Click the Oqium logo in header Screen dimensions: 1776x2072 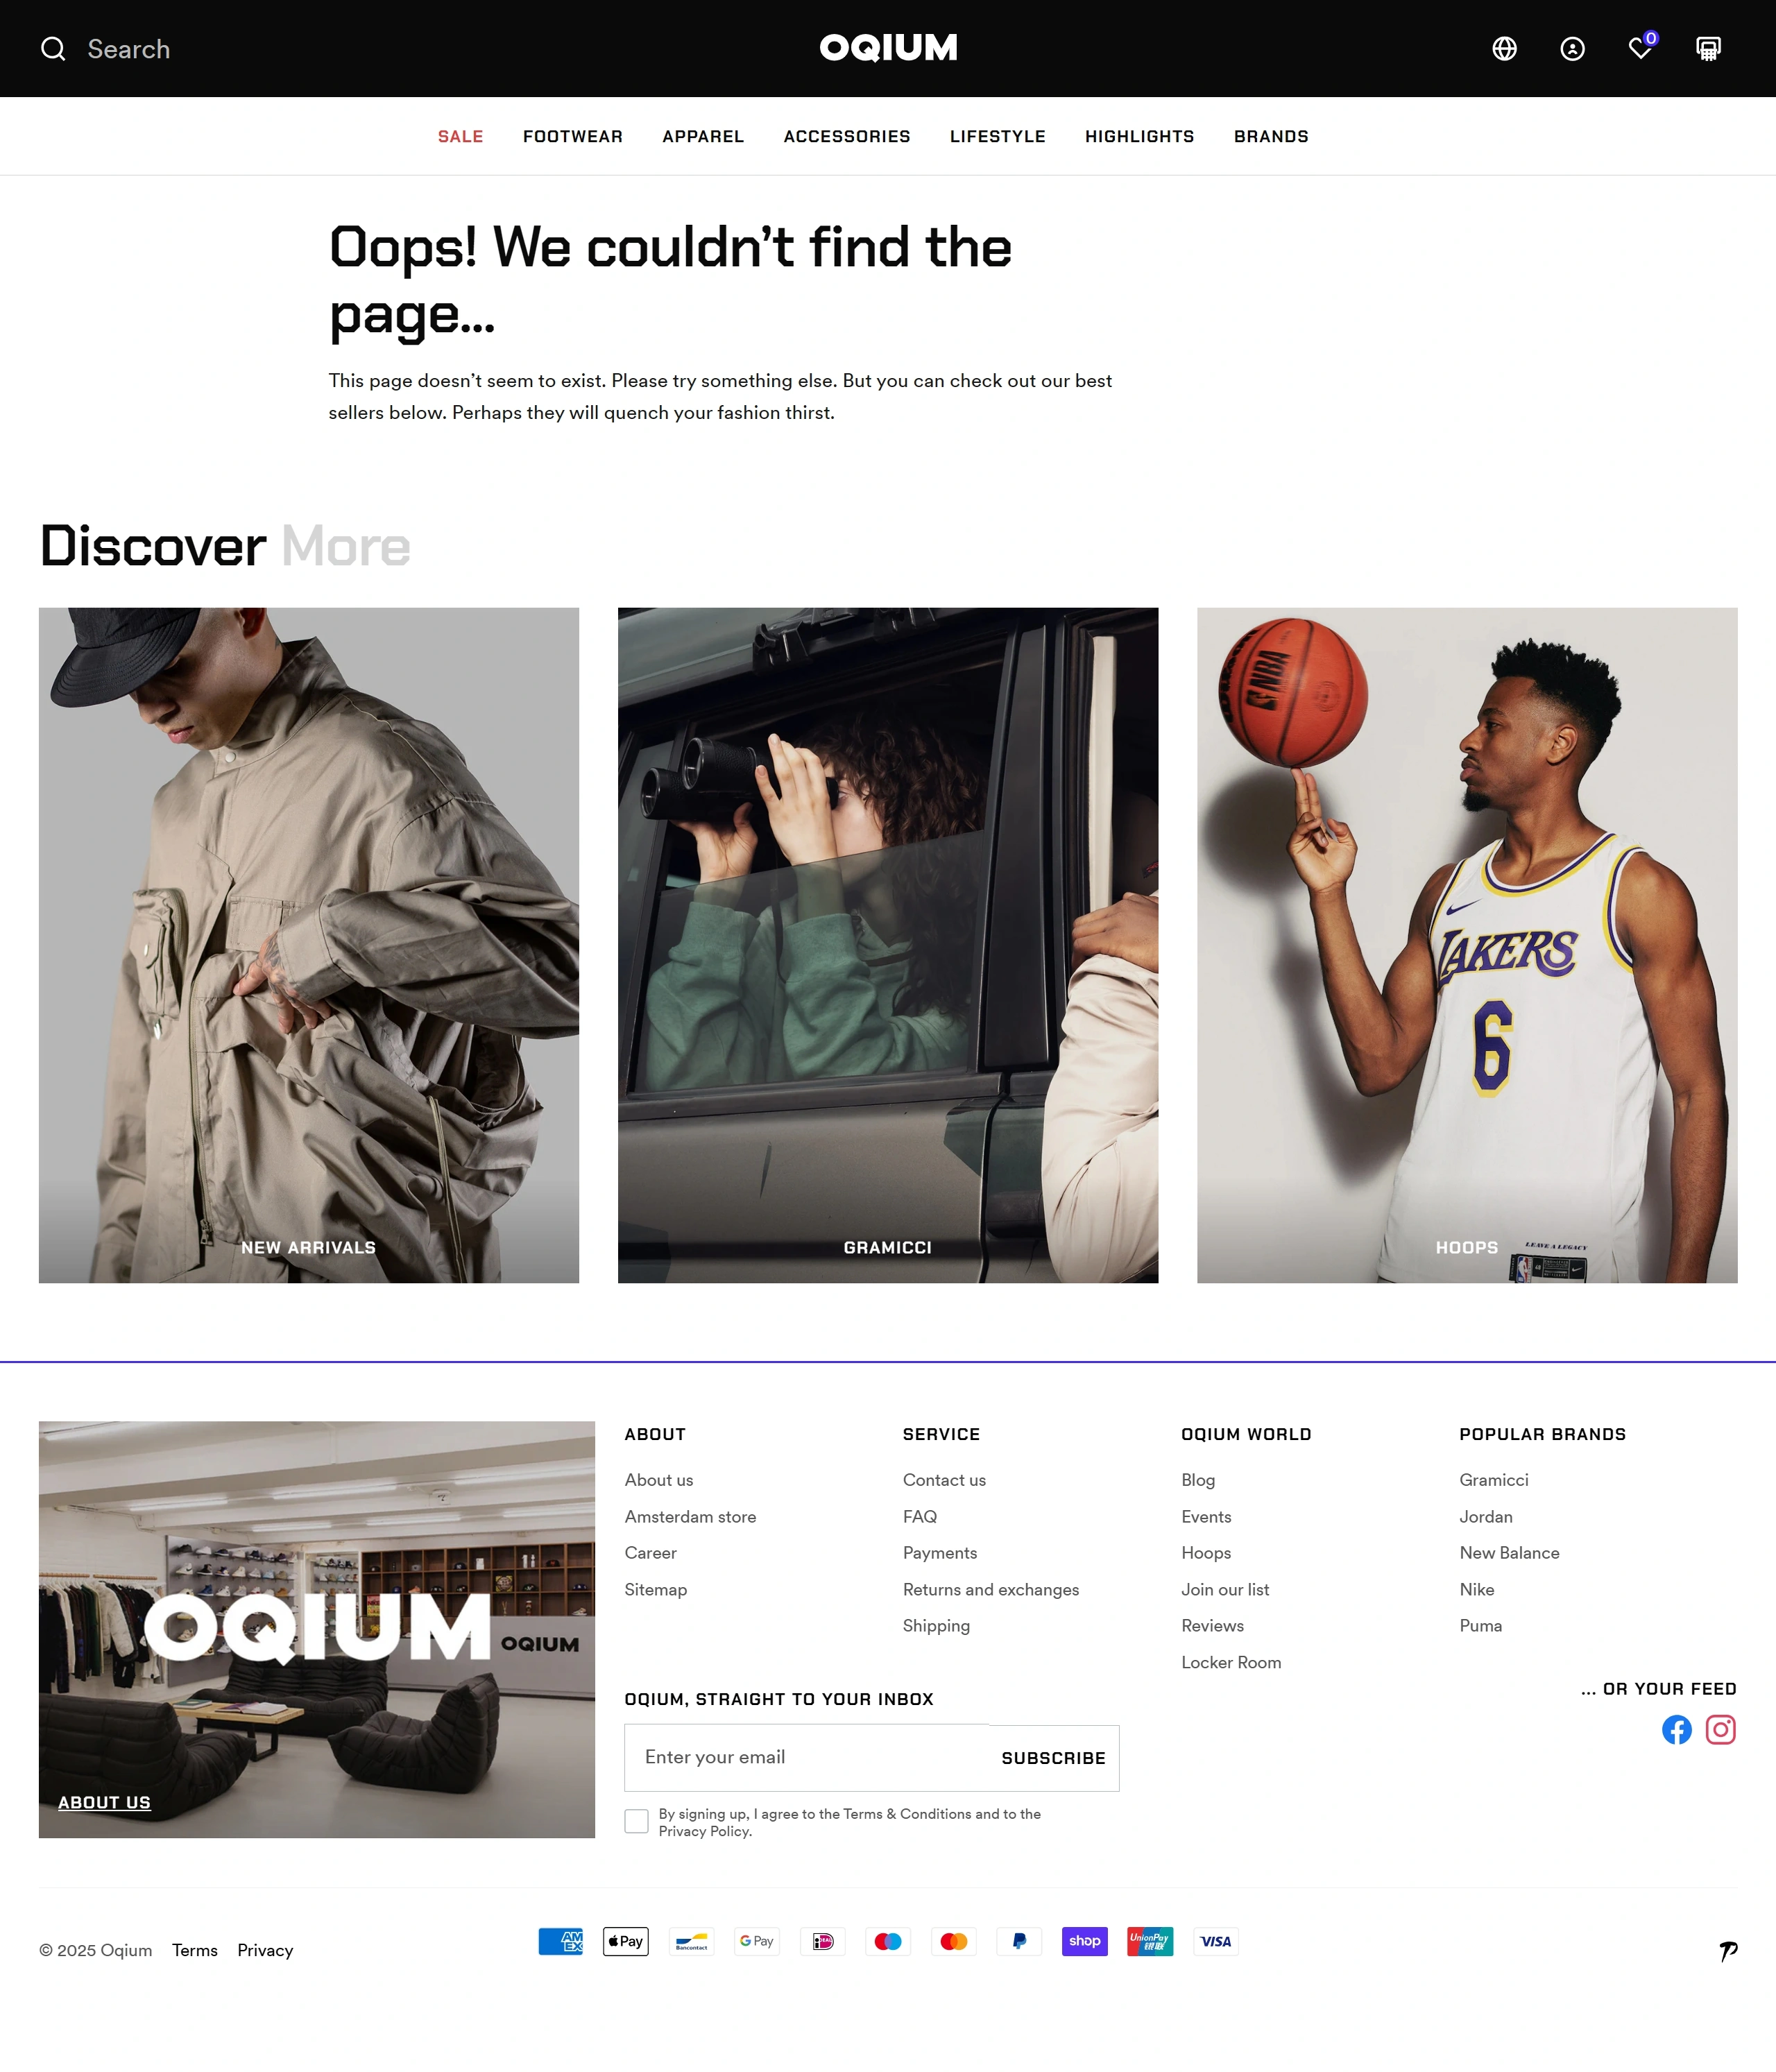[x=888, y=48]
